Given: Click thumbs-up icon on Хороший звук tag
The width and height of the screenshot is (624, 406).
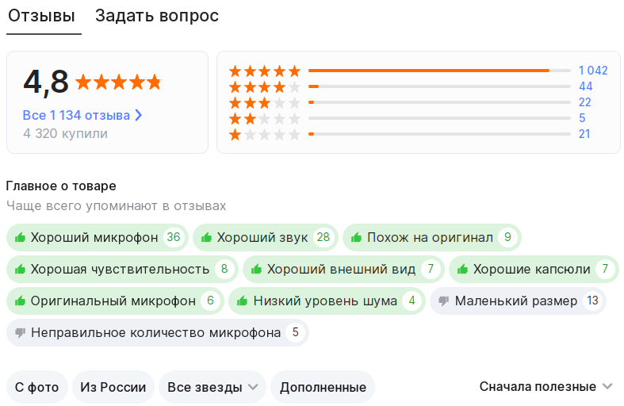Looking at the screenshot, I should click(x=206, y=237).
